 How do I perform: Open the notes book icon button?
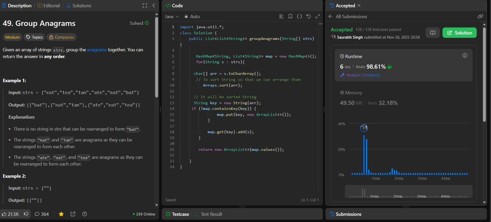pyautogui.click(x=433, y=33)
